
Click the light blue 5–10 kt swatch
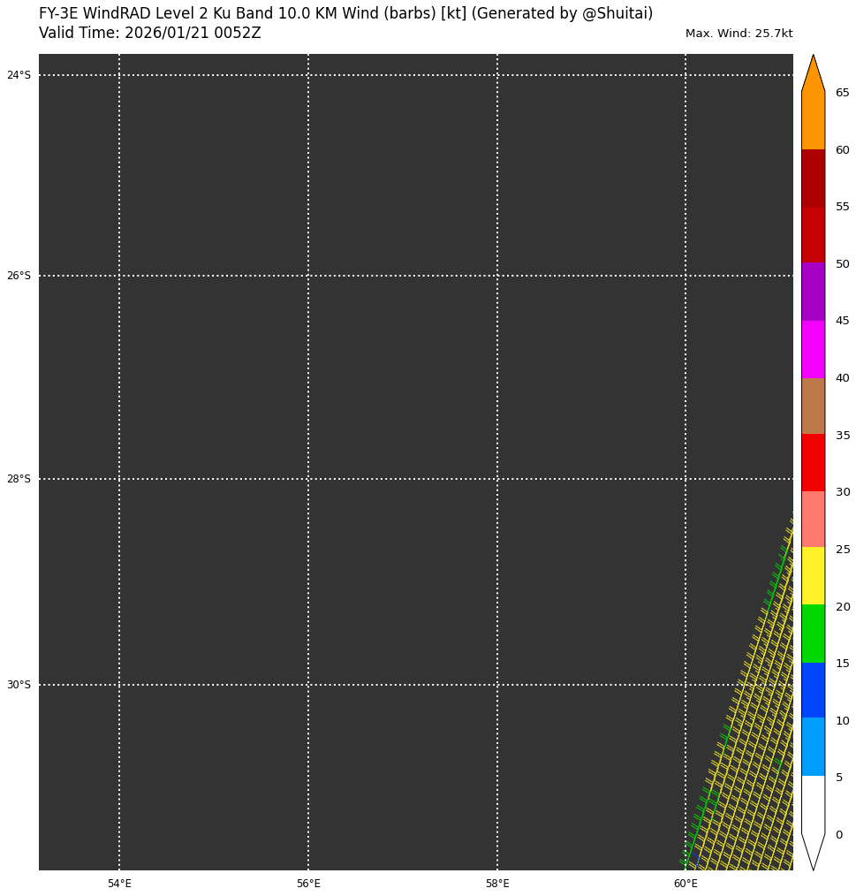pos(813,747)
